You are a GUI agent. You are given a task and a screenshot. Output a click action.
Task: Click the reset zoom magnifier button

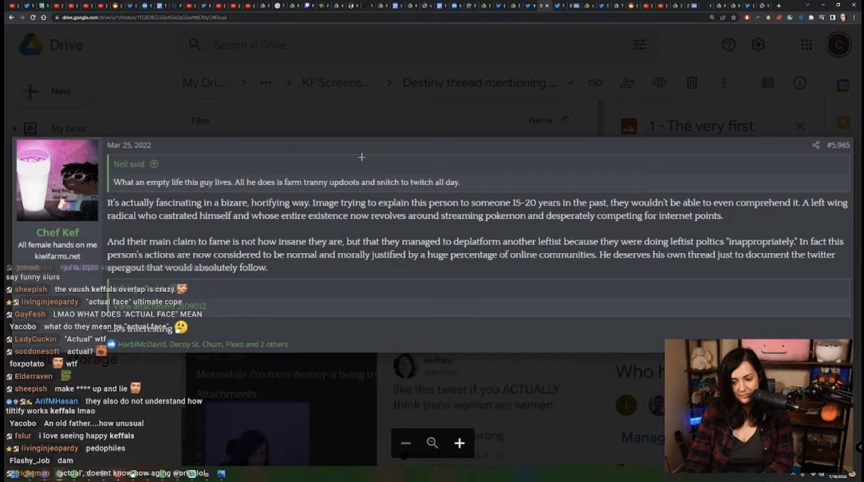point(432,443)
